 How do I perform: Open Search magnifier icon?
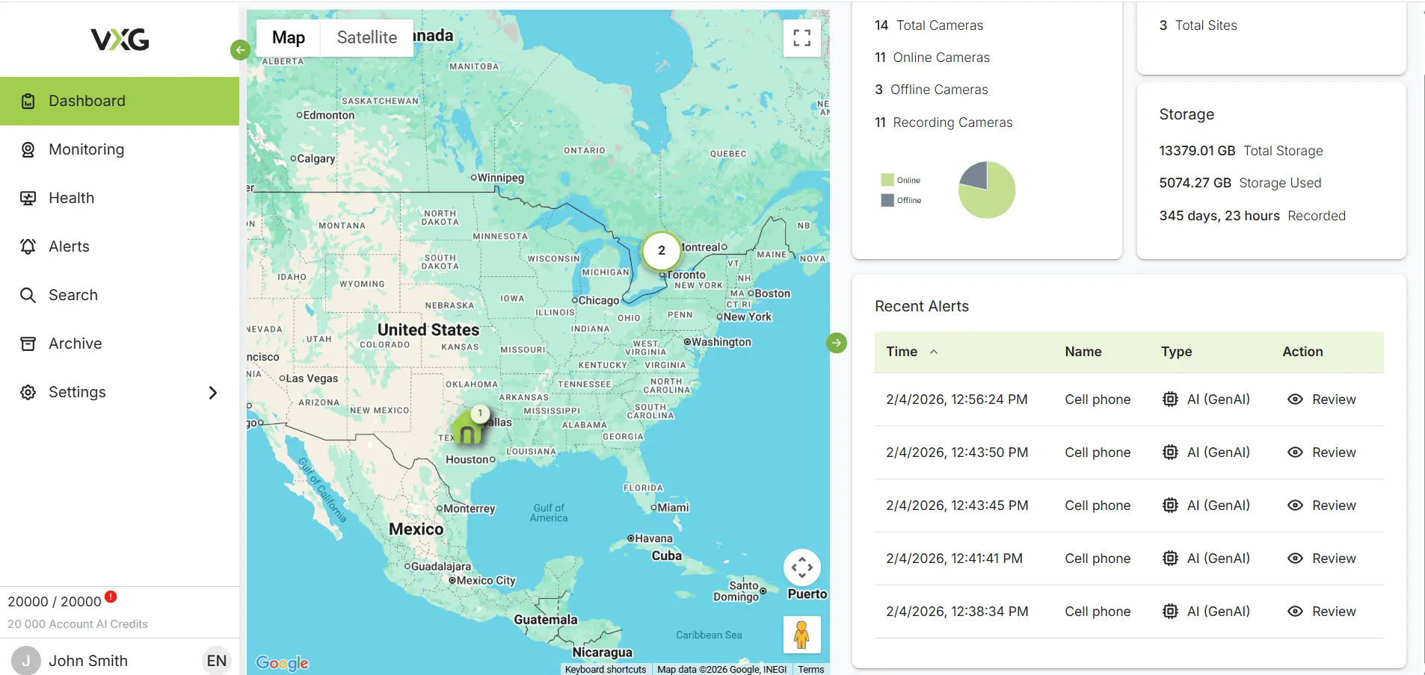28,295
